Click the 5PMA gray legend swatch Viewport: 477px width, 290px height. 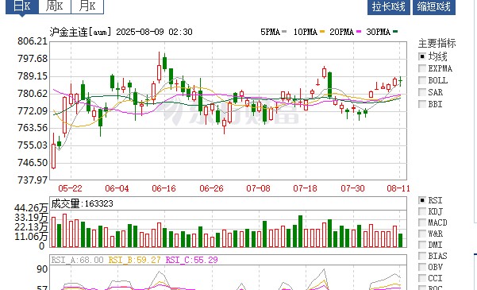[x=284, y=31]
